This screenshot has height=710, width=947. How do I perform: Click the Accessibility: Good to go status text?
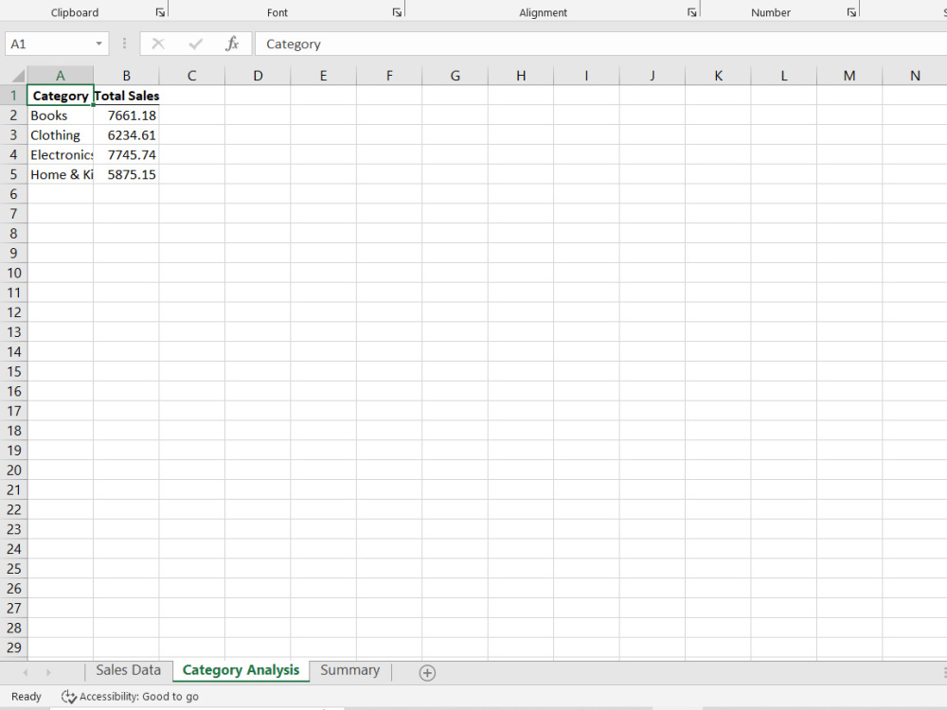pyautogui.click(x=139, y=697)
